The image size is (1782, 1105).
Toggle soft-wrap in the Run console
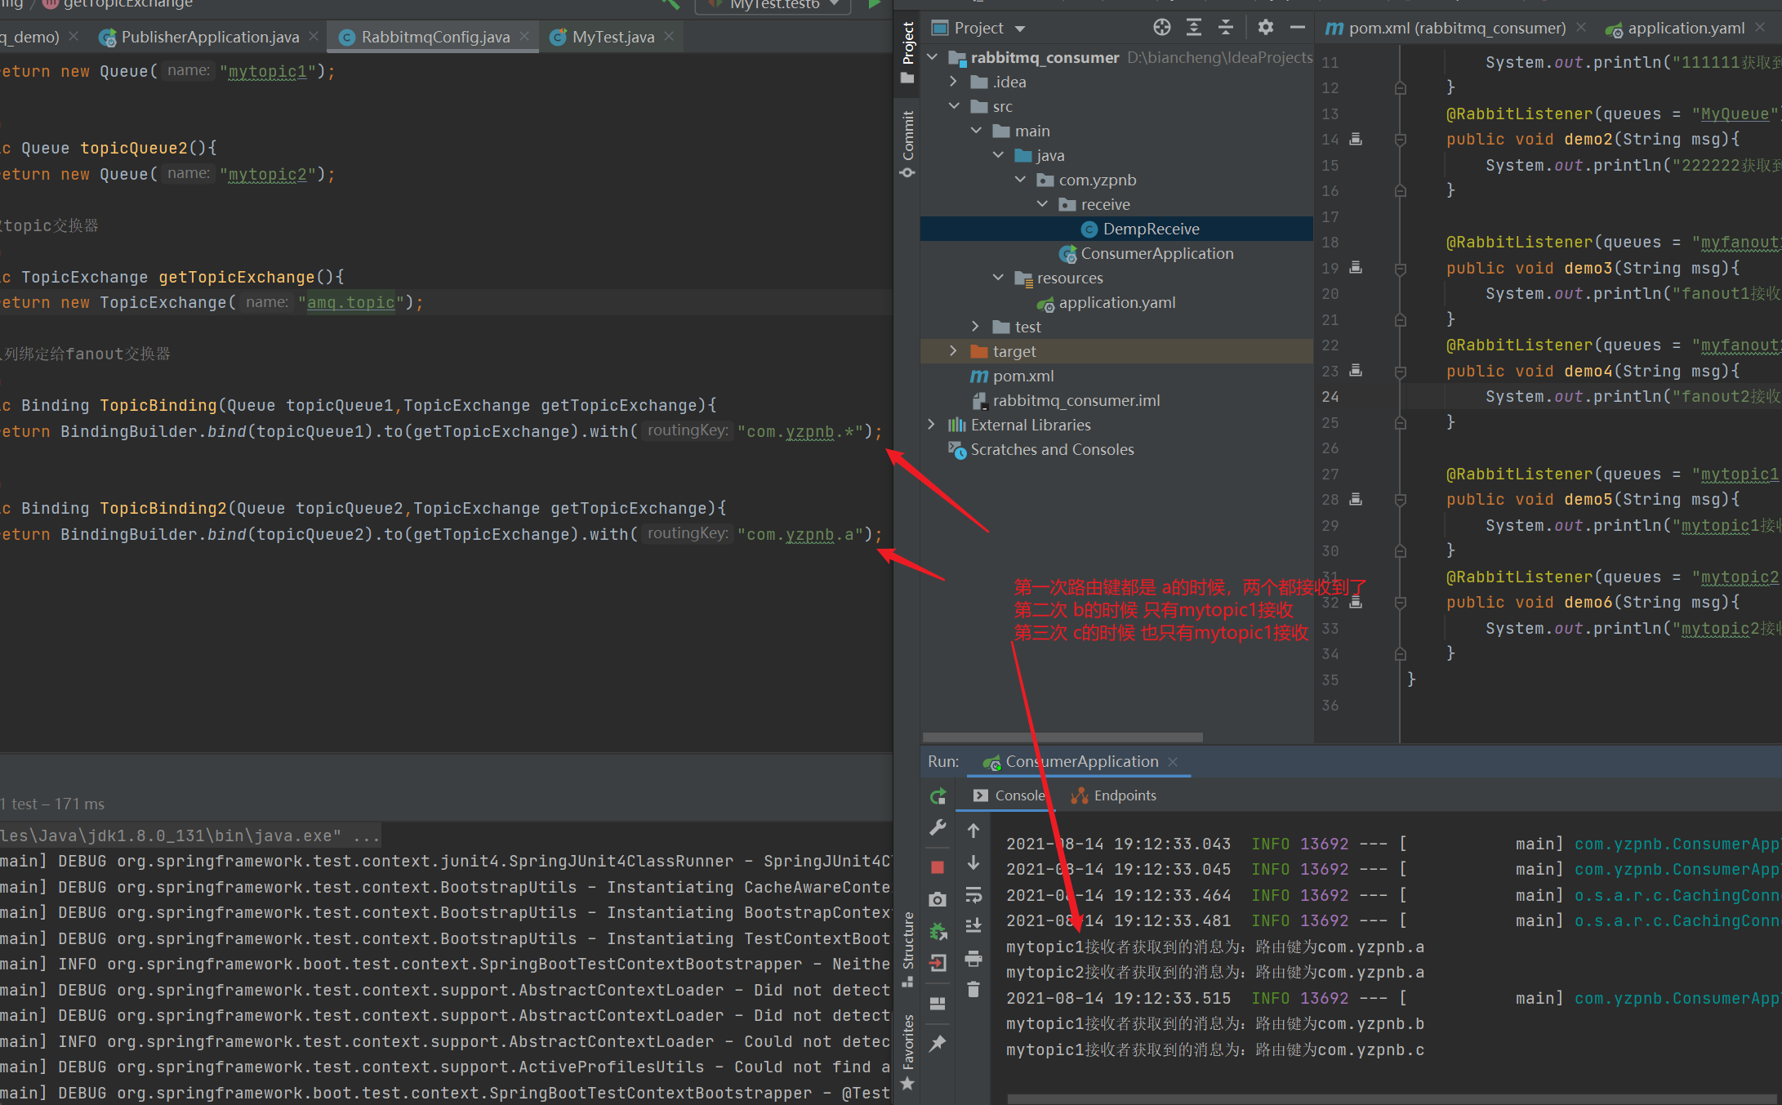tap(973, 895)
